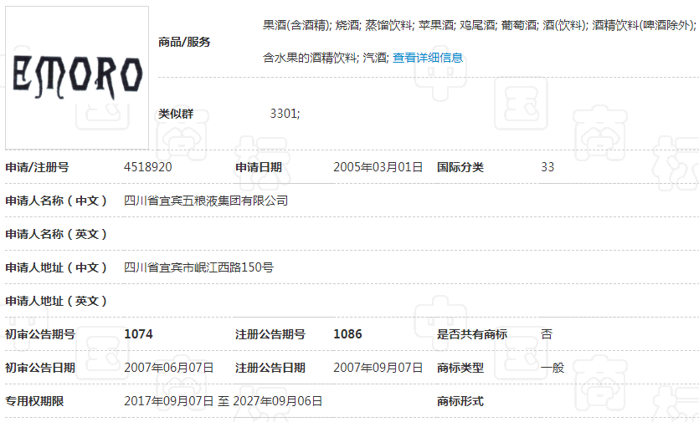Select preliminary announcement issue 1074

138,334
